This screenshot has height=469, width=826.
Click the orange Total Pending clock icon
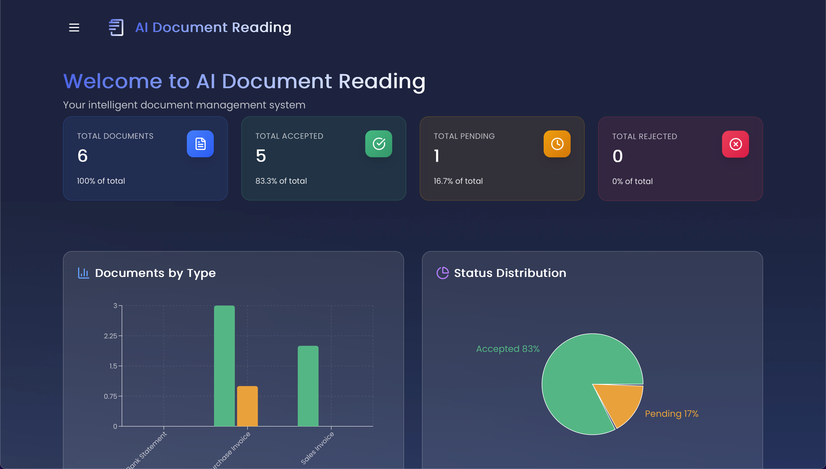click(557, 144)
